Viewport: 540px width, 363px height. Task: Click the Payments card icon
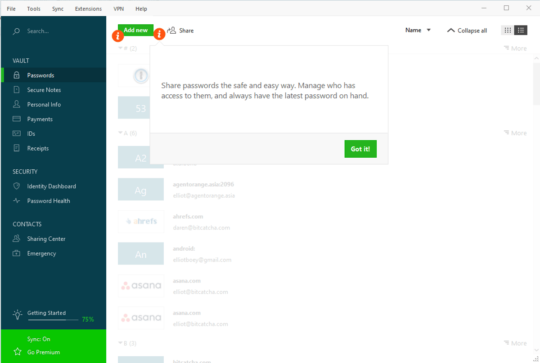17,119
